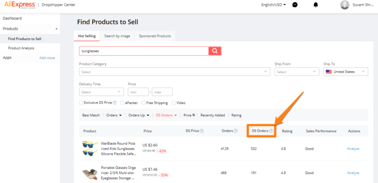Click the DS Price column help icon
This screenshot has height=183, width=378.
202,131
